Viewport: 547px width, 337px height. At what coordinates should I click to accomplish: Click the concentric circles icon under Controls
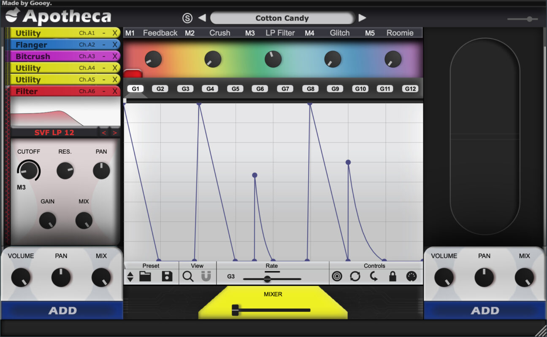coord(337,276)
